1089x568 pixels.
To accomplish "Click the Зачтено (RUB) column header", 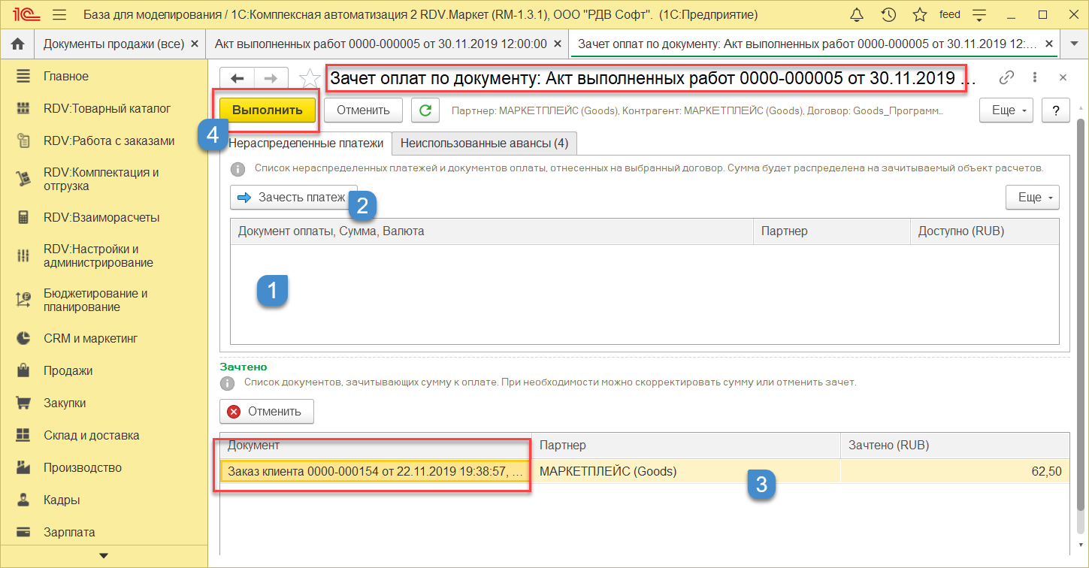I will (x=954, y=446).
